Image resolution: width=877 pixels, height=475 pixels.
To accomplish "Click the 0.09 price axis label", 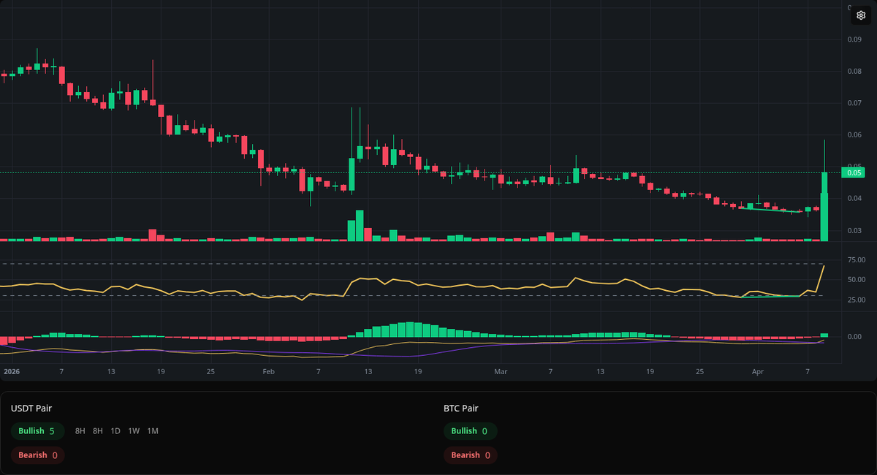I will pos(854,39).
